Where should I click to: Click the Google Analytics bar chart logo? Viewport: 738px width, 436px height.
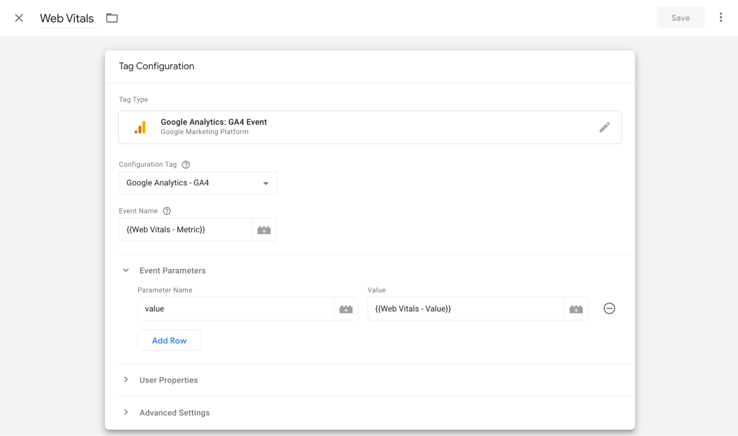pos(140,127)
